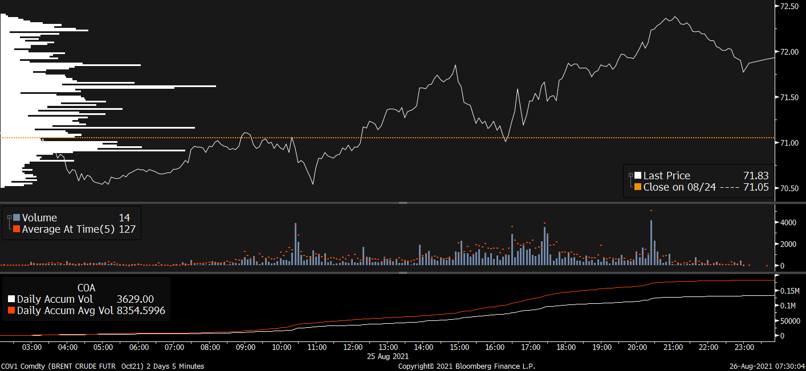Click the Volume value '14'
The height and width of the screenshot is (371, 806).
[124, 217]
